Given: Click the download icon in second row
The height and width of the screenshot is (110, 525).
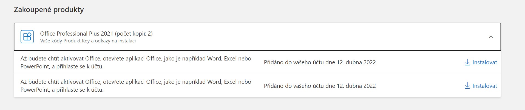Looking at the screenshot, I should point(467,86).
